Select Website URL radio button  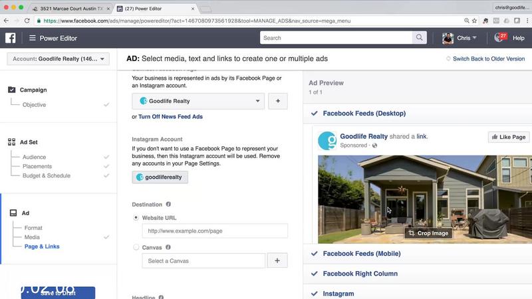[136, 218]
